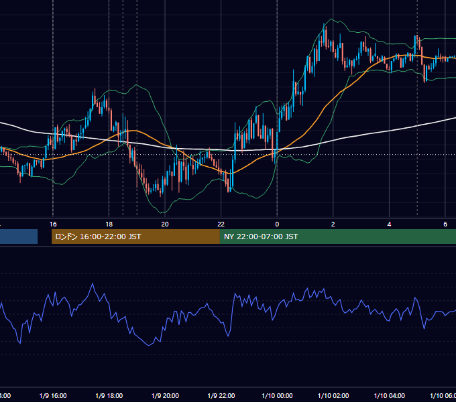Click the NY 22:00-07:00 JST session bar
Screen dimensions: 456x402
tap(337, 237)
